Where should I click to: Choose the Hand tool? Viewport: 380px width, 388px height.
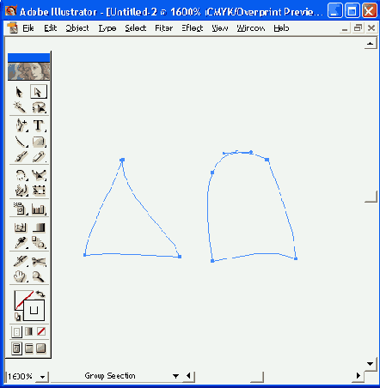pos(20,276)
